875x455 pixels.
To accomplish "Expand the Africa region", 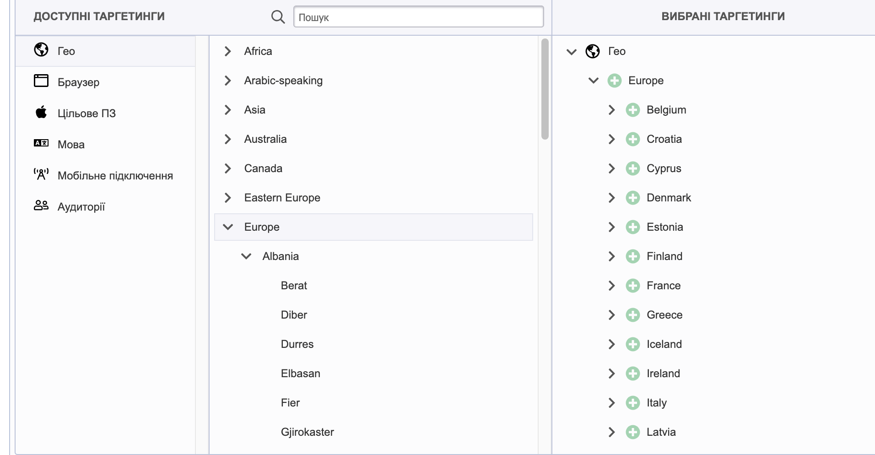I will tap(228, 51).
